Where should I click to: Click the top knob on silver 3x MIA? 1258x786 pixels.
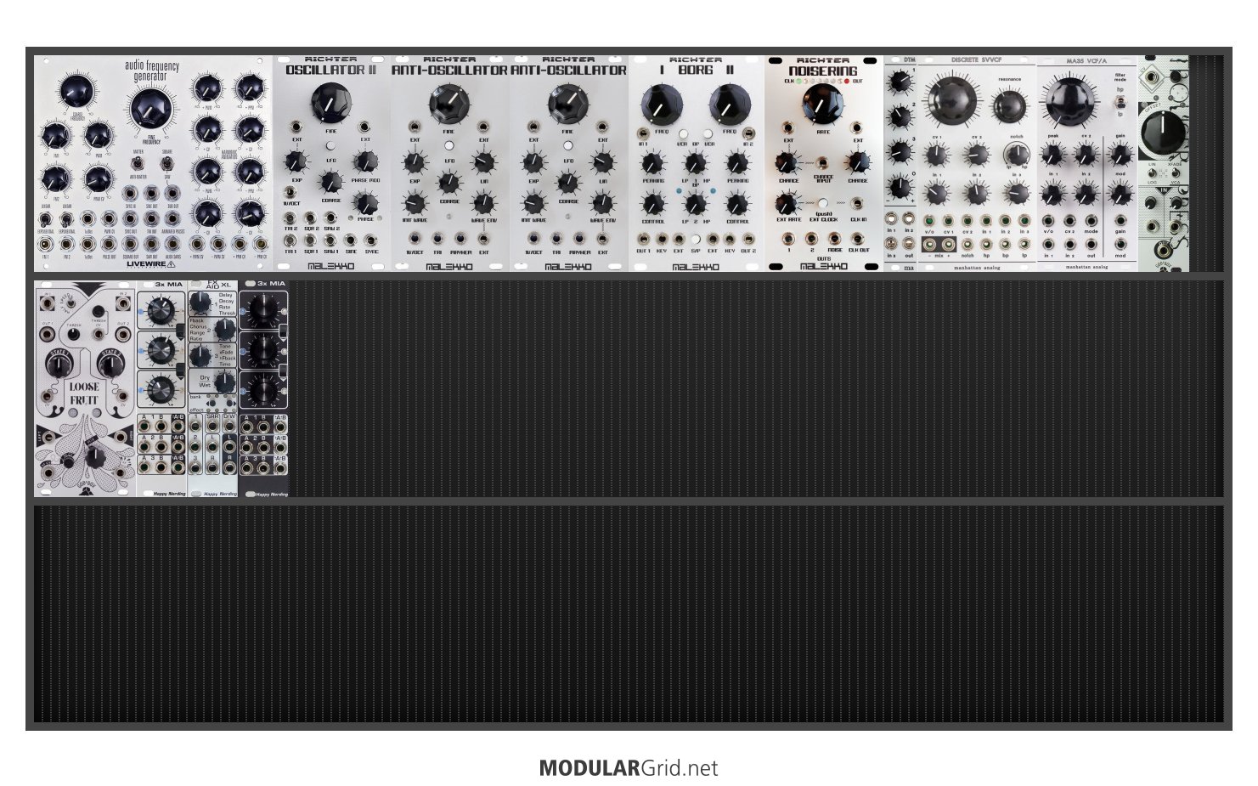pyautogui.click(x=160, y=309)
